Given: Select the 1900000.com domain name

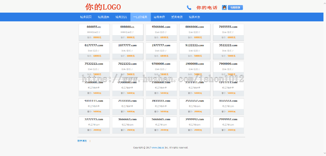Looking at the screenshot, I should pos(195,64).
